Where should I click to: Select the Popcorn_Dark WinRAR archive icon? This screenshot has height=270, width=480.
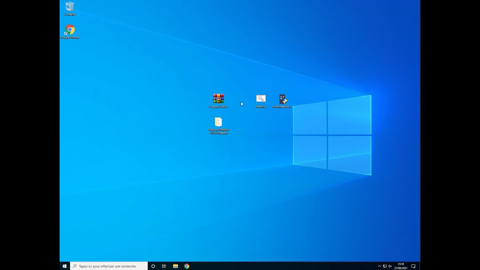pyautogui.click(x=218, y=101)
